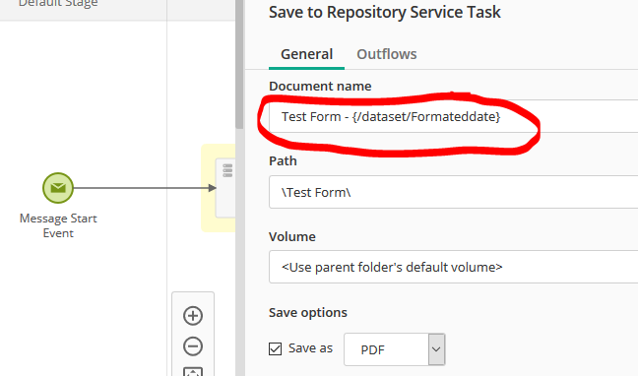Click the Document name label
This screenshot has width=638, height=376.
point(320,86)
